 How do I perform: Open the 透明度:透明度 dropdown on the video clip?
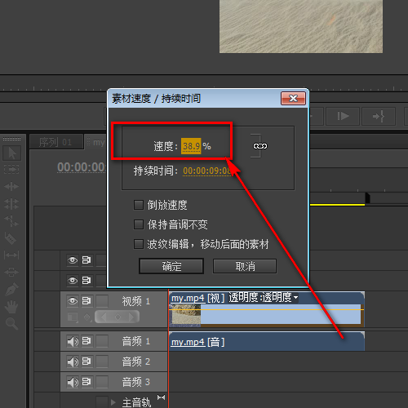coord(295,297)
